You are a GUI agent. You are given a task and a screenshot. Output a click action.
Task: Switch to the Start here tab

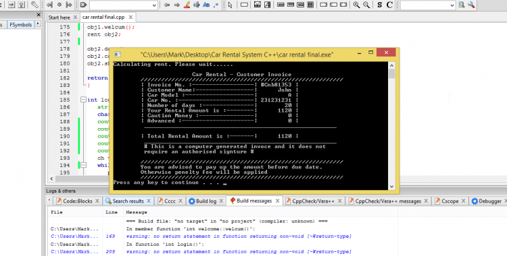(59, 18)
